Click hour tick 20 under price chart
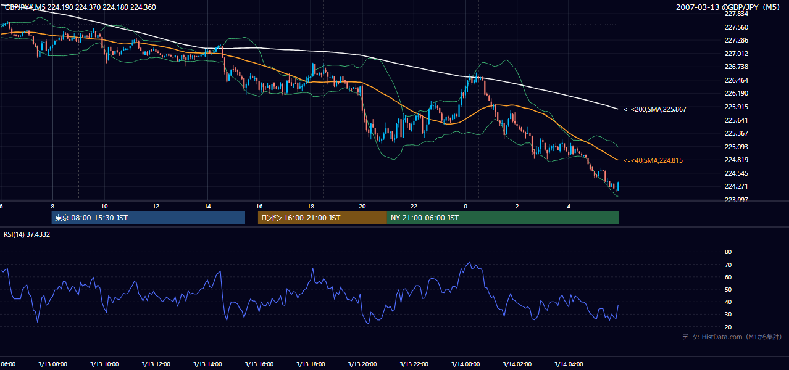This screenshot has width=789, height=370. (x=362, y=206)
